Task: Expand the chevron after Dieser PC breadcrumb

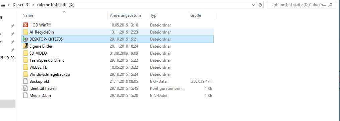Action: coord(33,5)
